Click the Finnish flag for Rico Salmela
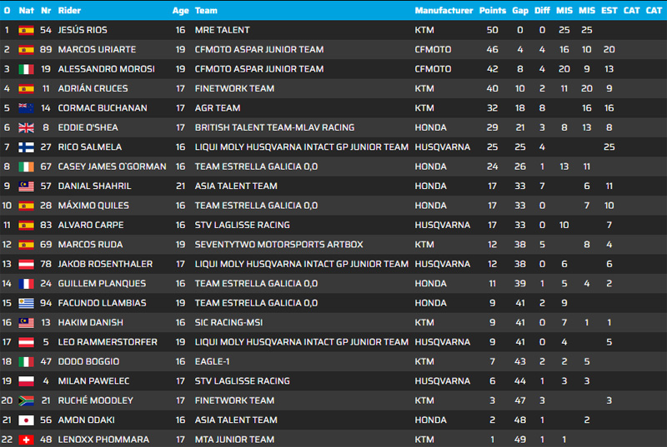667x447 pixels. pos(26,147)
